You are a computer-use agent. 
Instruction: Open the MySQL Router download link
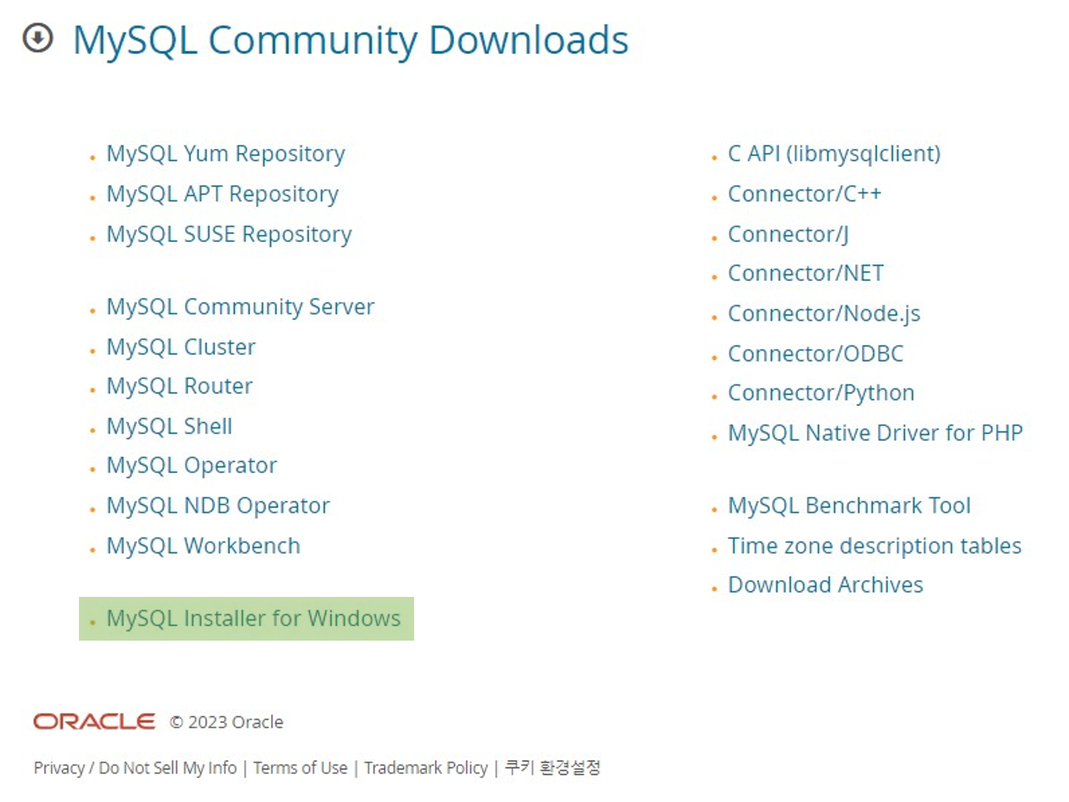pyautogui.click(x=179, y=386)
